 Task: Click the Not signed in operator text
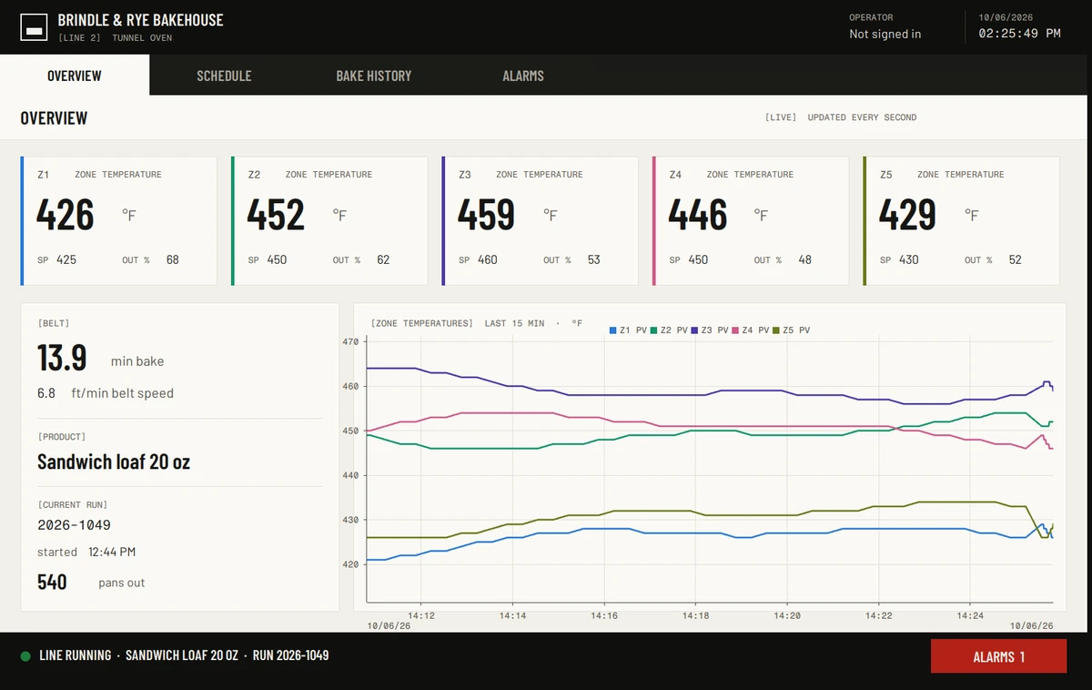pyautogui.click(x=885, y=34)
